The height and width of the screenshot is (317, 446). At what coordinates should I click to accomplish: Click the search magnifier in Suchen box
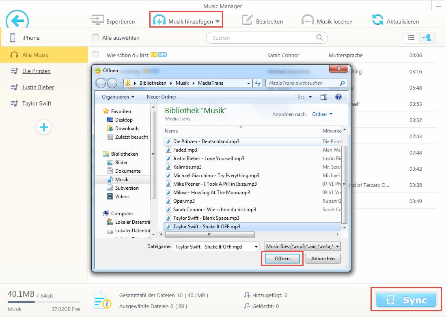319,37
